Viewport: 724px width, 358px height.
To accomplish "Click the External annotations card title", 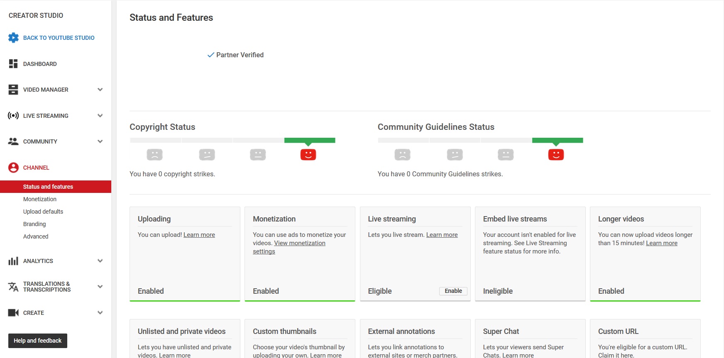I will point(401,331).
